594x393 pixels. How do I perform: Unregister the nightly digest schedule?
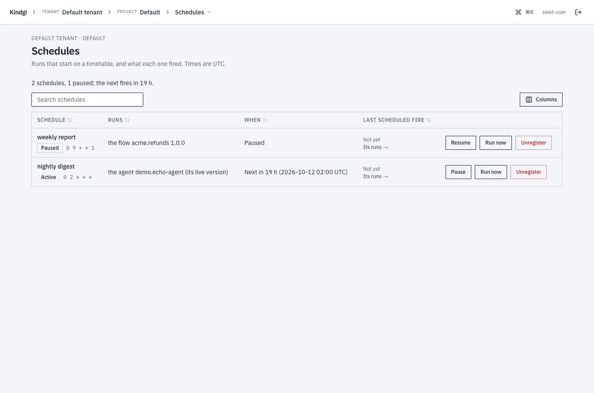pos(528,172)
